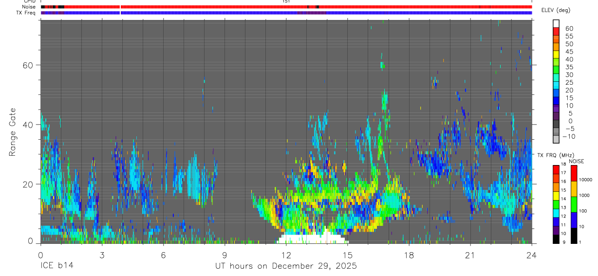This screenshot has width=598, height=276.
Task: Click elevation legend label "55"
Action: (568, 37)
